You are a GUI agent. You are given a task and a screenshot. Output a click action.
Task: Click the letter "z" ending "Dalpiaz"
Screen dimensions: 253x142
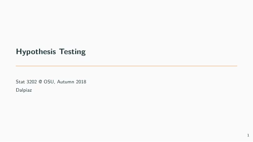coord(31,91)
